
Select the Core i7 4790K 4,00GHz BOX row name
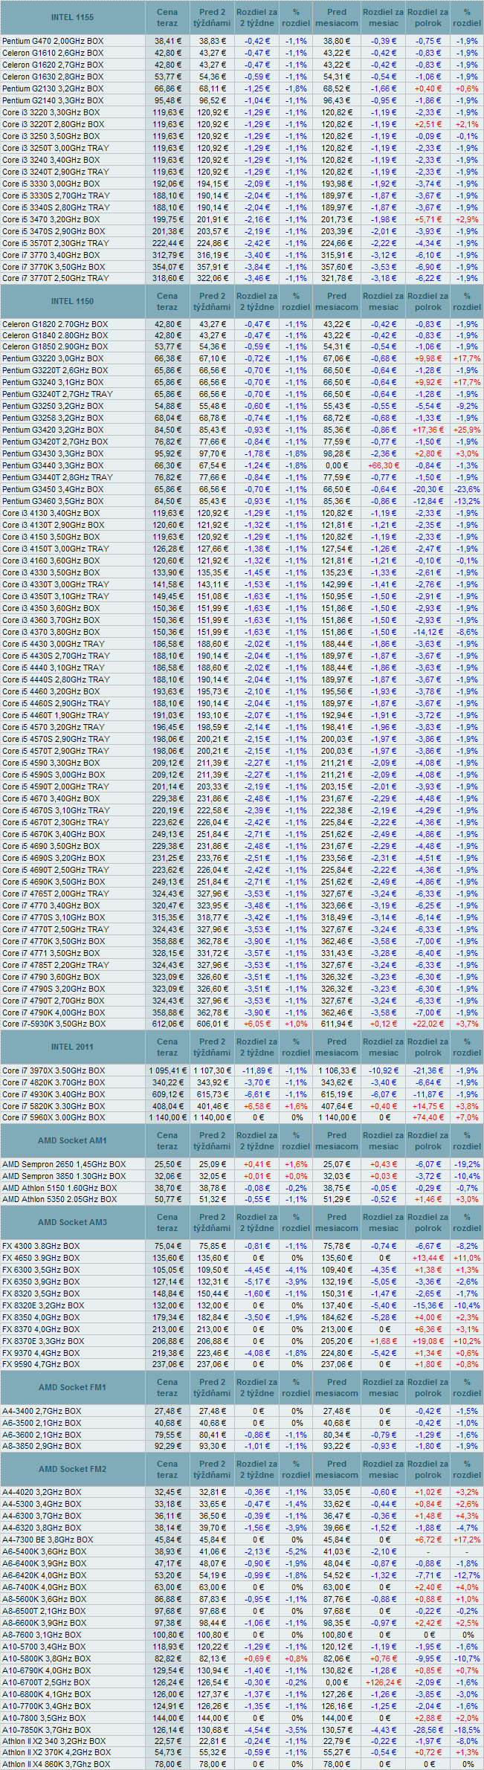pos(53,1012)
